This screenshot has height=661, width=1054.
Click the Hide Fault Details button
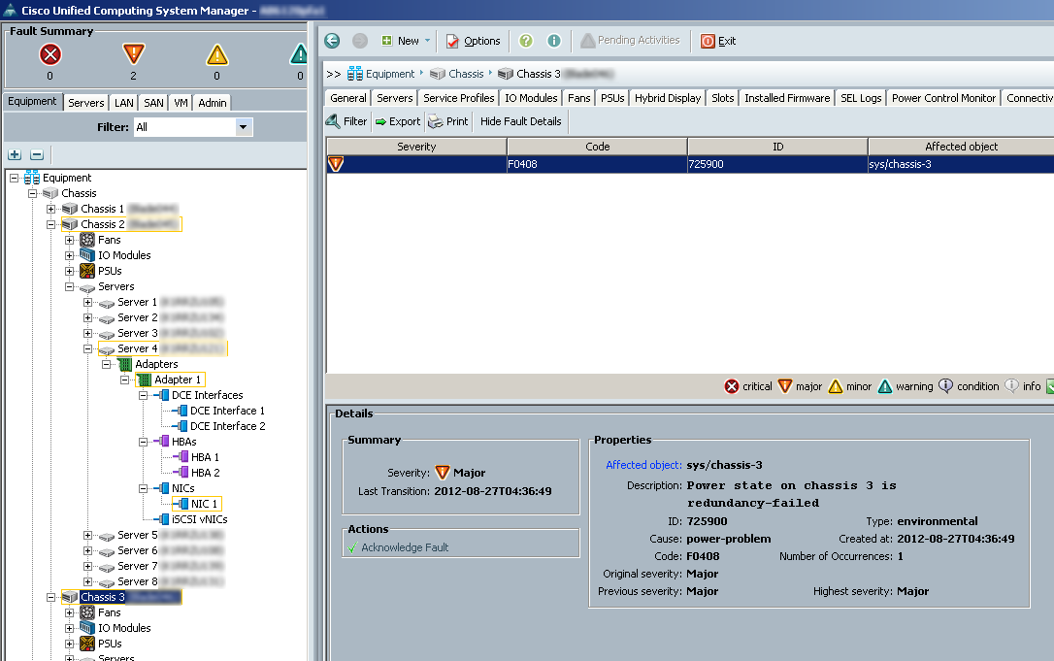point(520,121)
